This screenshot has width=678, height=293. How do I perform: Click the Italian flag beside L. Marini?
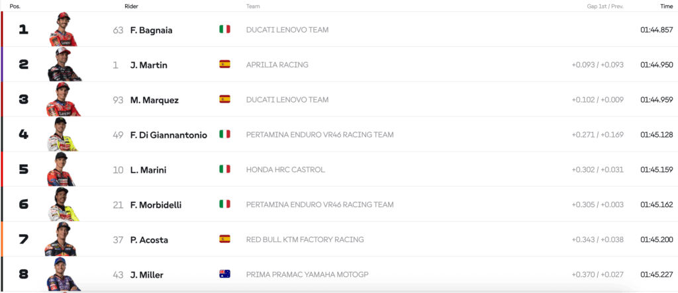[x=224, y=169]
